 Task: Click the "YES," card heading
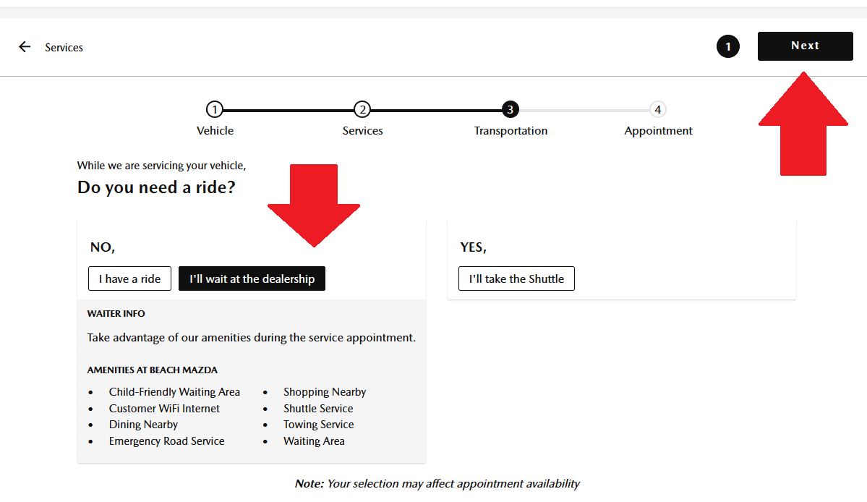coord(474,247)
